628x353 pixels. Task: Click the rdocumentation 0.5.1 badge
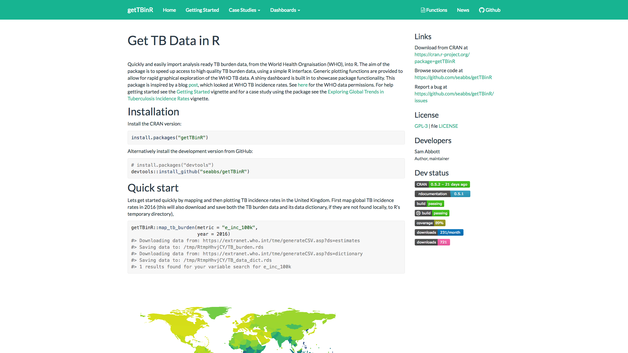tap(442, 194)
